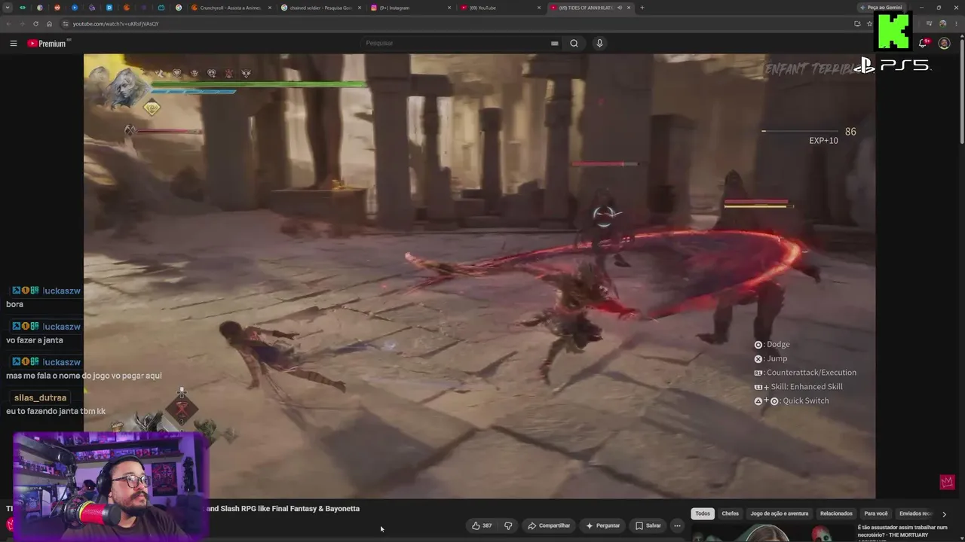The image size is (965, 542).
Task: Open more actions three-dot menu
Action: point(677,525)
